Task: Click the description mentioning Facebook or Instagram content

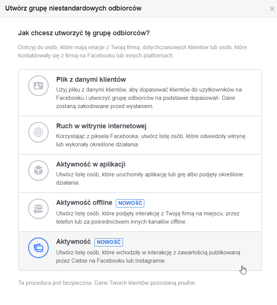Action: click(x=148, y=257)
